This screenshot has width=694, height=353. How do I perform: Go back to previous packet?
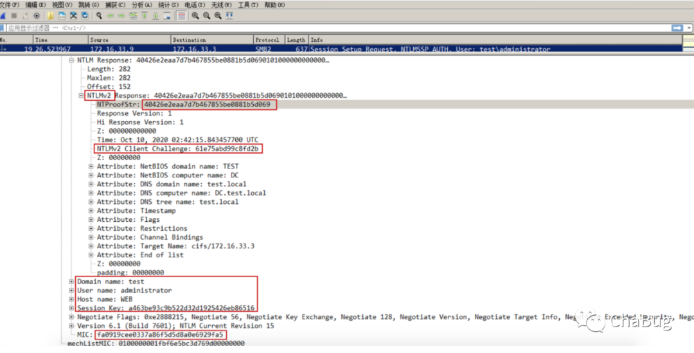[x=111, y=16]
